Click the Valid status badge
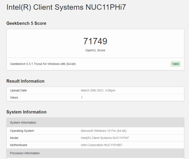 coord(175,64)
